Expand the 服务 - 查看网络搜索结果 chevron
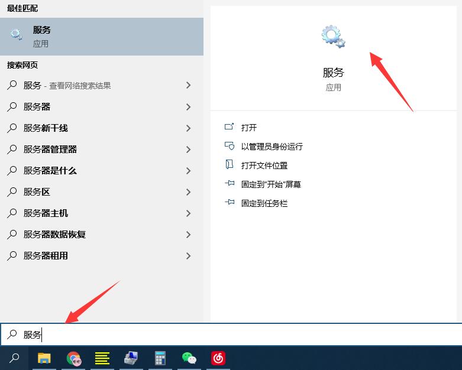This screenshot has height=370, width=462. [x=189, y=85]
